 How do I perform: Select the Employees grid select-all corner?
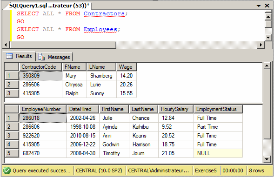point(12,109)
